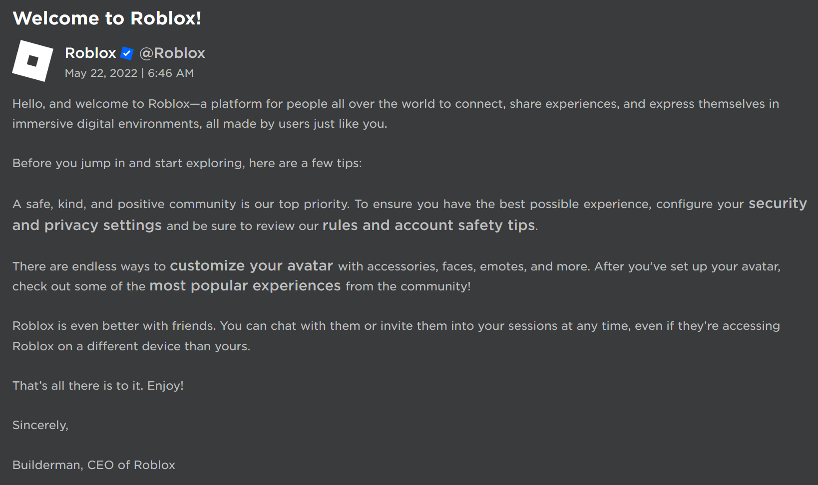This screenshot has height=485, width=818.
Task: Click the May 22, 2022 date
Action: (101, 73)
